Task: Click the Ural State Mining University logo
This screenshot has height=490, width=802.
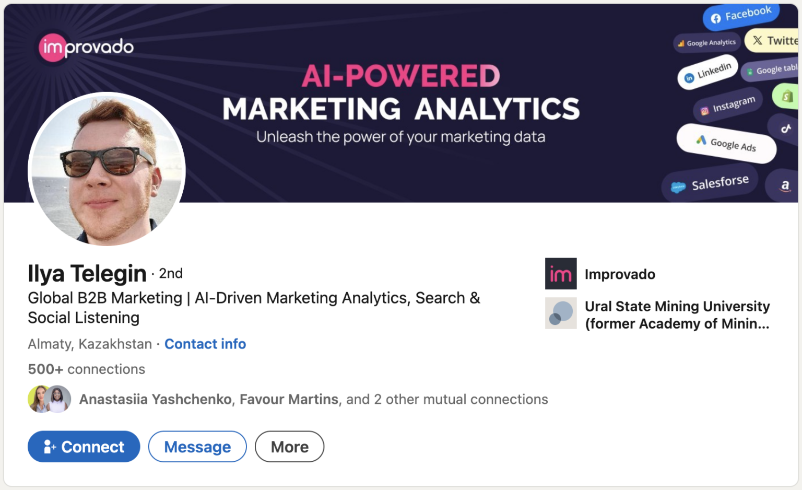Action: point(560,313)
